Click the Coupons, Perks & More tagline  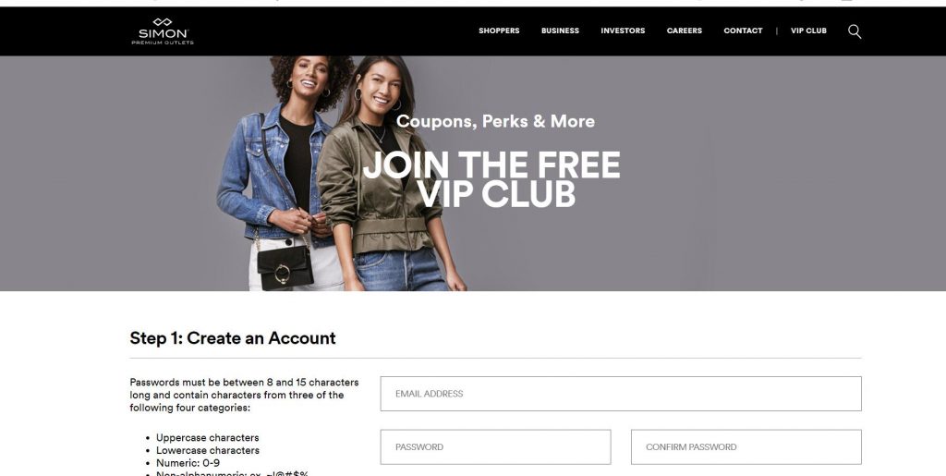pos(495,121)
